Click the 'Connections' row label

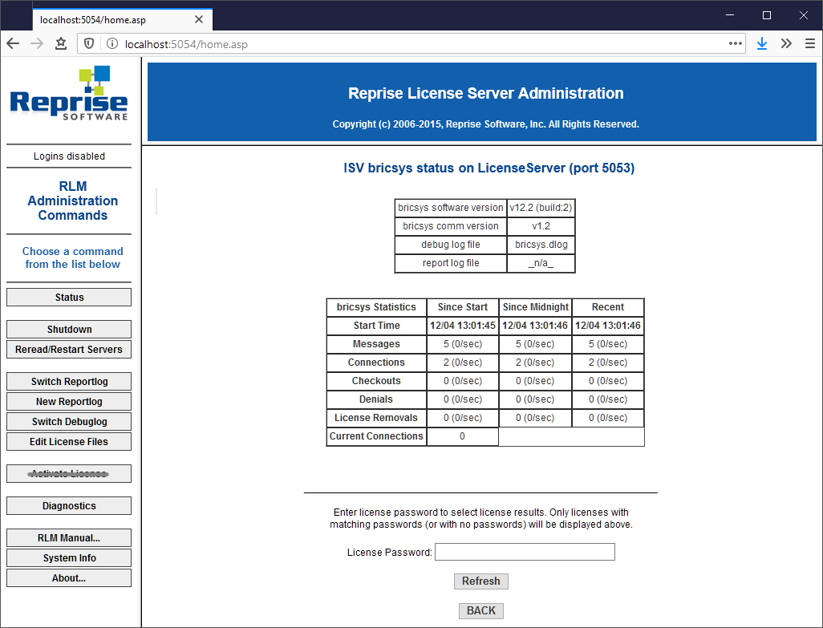[x=376, y=363]
